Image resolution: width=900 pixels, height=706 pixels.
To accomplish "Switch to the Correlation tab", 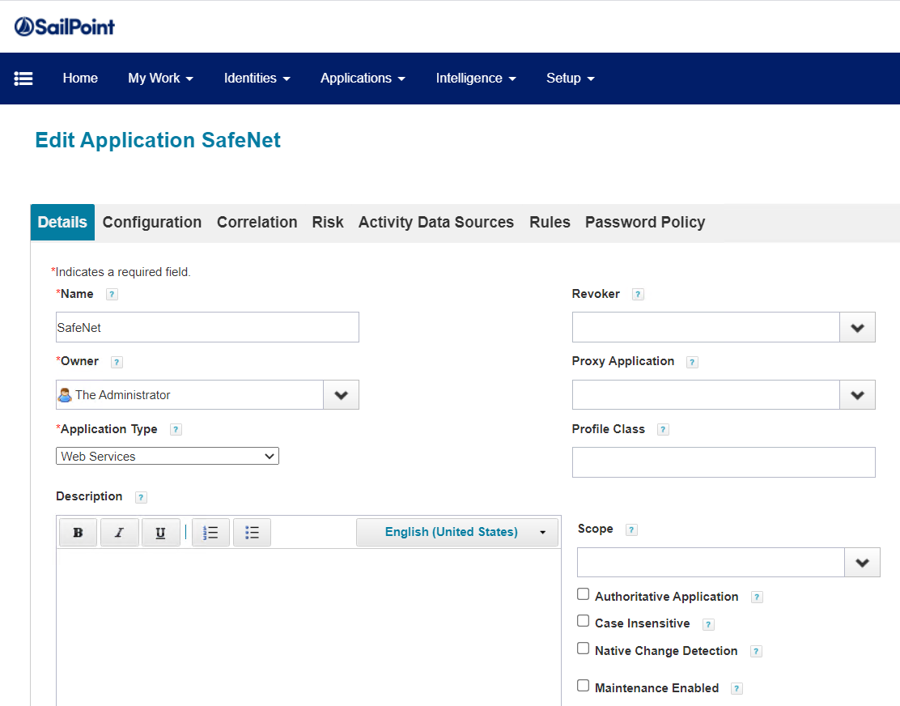I will [257, 222].
